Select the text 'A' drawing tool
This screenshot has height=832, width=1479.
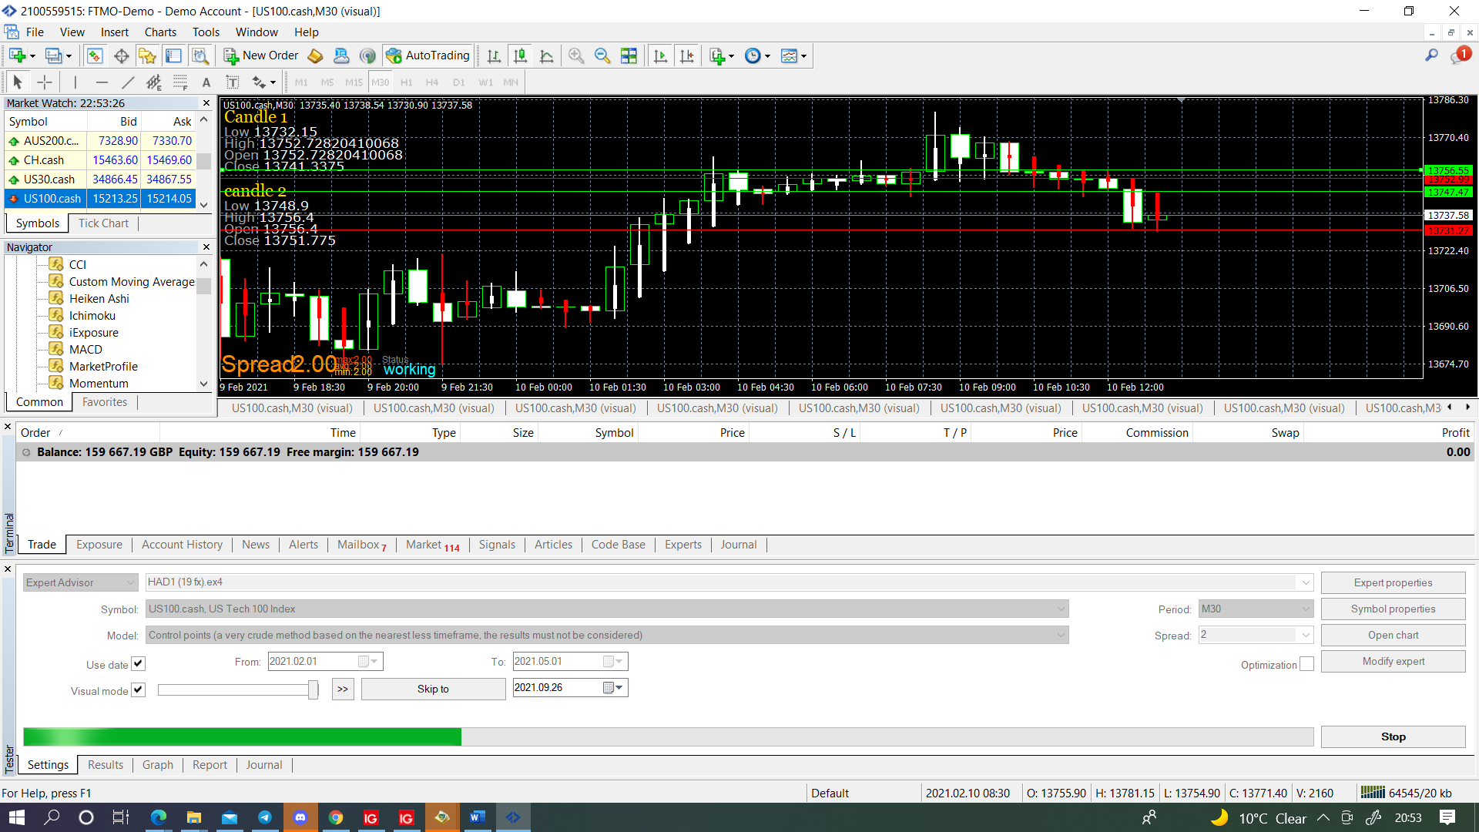(x=206, y=82)
